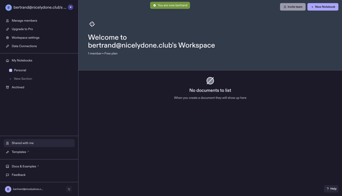Screen dimensions: 342x196
Task: Click bertrand@nicelydone.c... account name at bottom
Action: coord(28,189)
